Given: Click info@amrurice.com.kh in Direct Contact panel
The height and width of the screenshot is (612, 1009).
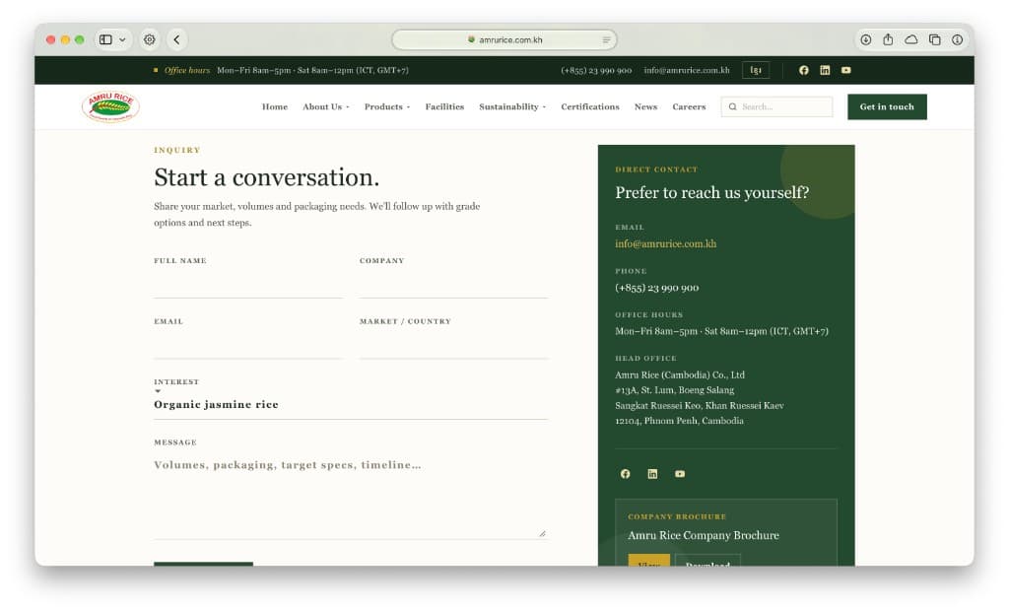Looking at the screenshot, I should (665, 243).
